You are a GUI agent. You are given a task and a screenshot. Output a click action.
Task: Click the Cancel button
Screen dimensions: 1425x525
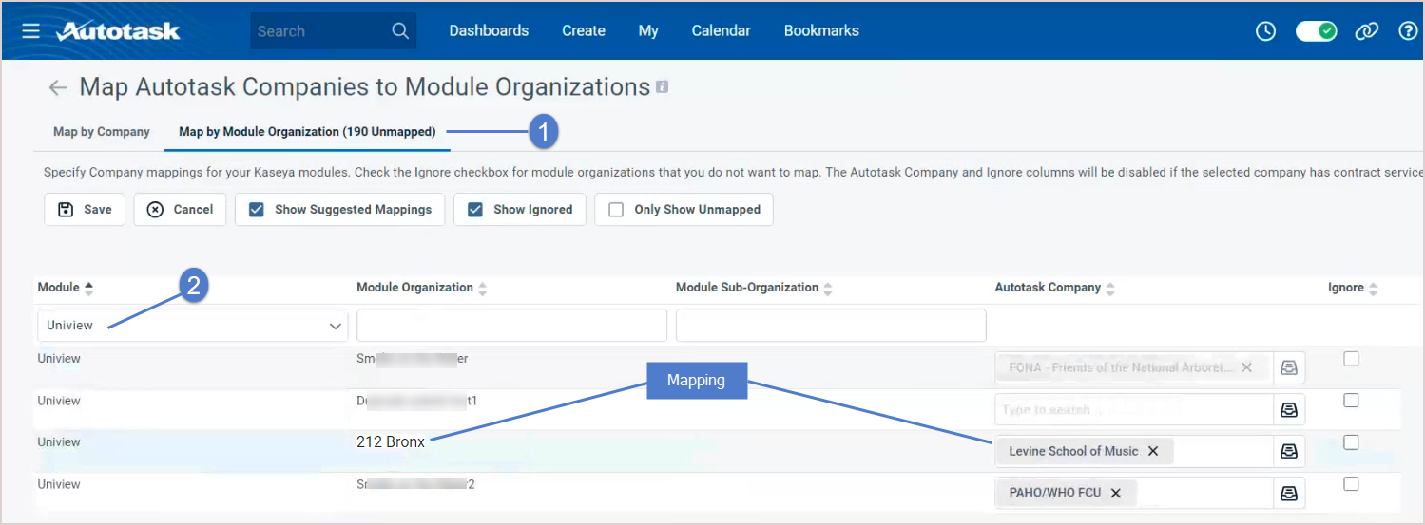(180, 210)
